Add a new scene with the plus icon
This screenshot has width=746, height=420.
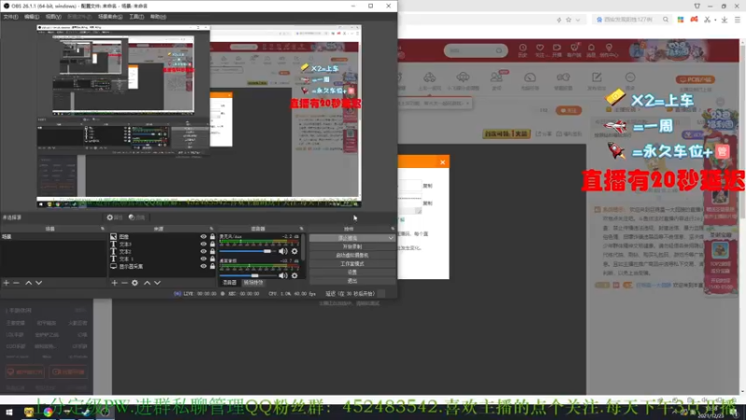coord(7,283)
